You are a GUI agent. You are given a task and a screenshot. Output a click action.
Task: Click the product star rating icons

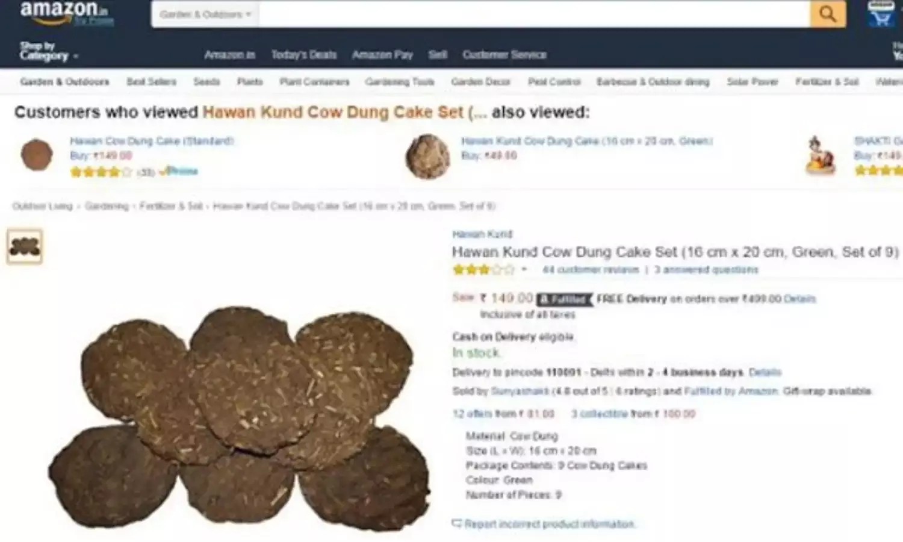[x=484, y=270]
